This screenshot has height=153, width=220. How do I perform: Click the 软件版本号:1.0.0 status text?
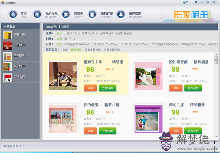pos(15,146)
